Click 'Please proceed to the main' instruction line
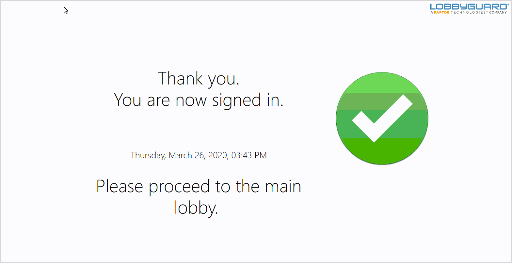Screen dimensions: 512x263 pos(199,187)
